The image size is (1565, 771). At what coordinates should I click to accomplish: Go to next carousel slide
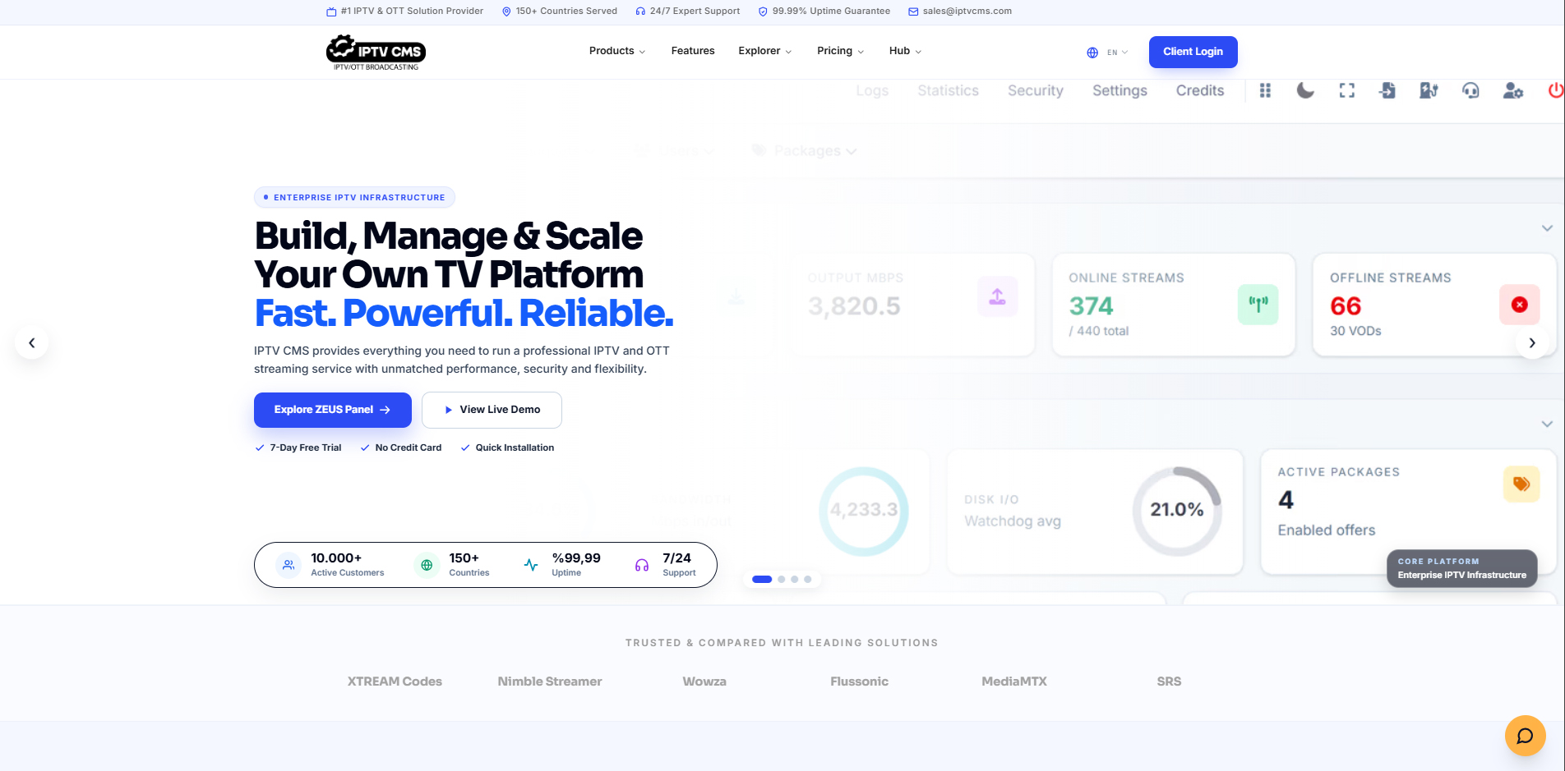pyautogui.click(x=1532, y=342)
